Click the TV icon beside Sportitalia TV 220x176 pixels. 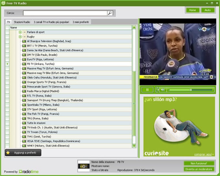click(24, 105)
